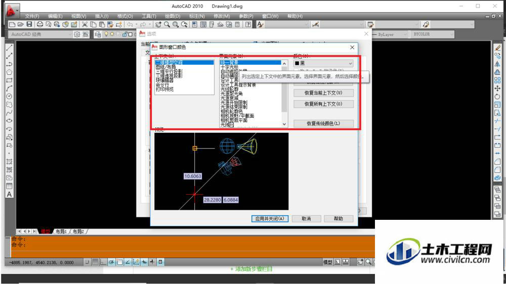Switch to the 布局2 layout tab
The height and width of the screenshot is (284, 506).
(x=78, y=231)
